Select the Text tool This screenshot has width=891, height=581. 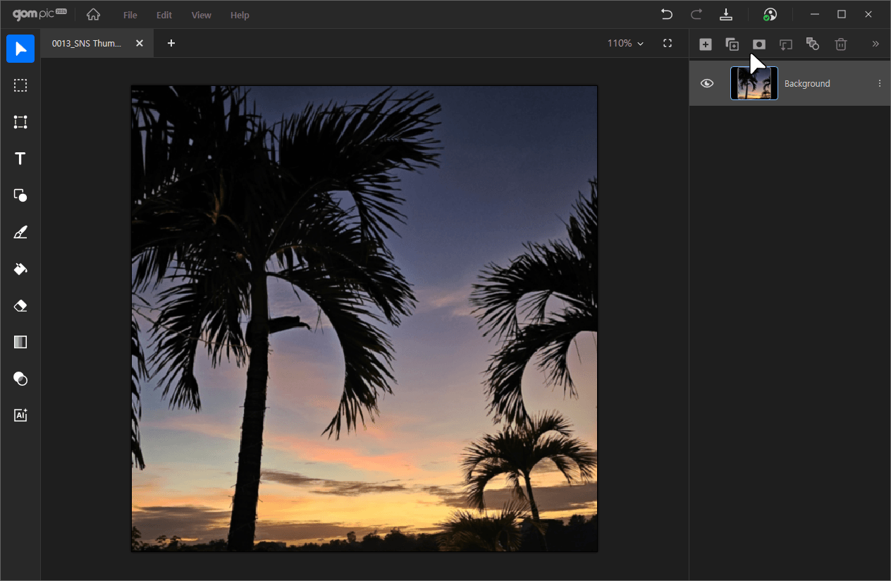pos(20,159)
